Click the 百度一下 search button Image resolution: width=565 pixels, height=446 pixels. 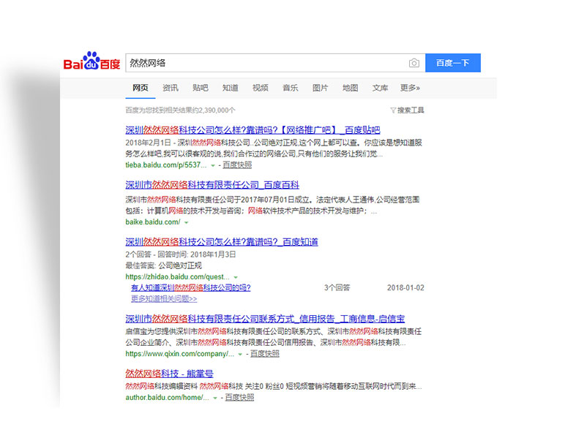(x=452, y=63)
